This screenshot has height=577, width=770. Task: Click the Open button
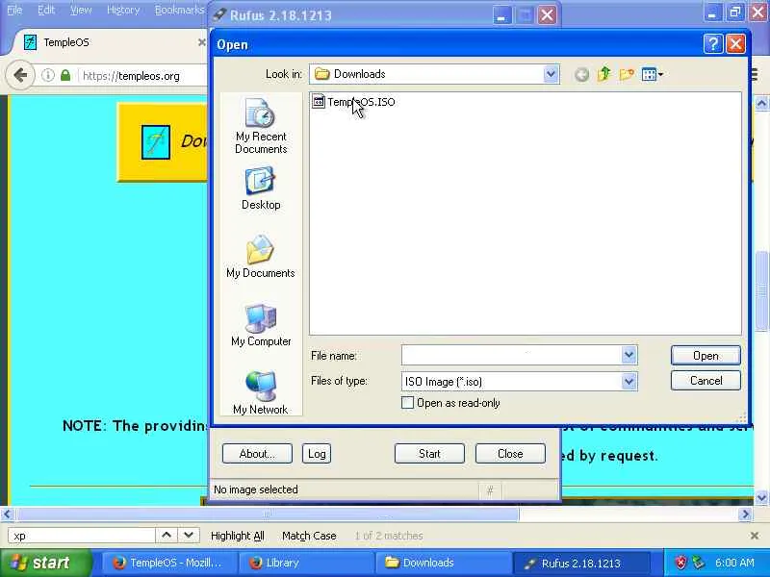coord(706,355)
